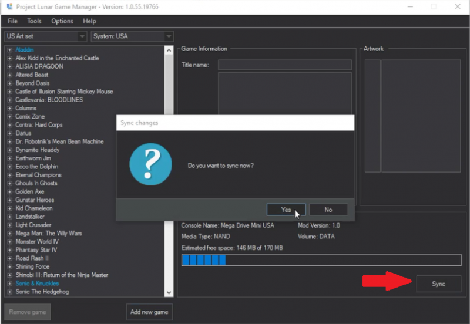Select Landstalker game
Image resolution: width=470 pixels, height=324 pixels.
[x=30, y=217]
